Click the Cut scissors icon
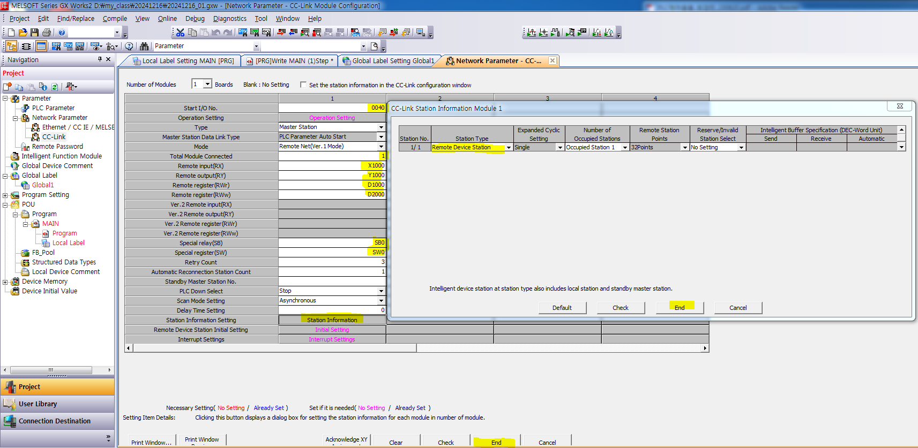The width and height of the screenshot is (918, 448). pos(181,33)
